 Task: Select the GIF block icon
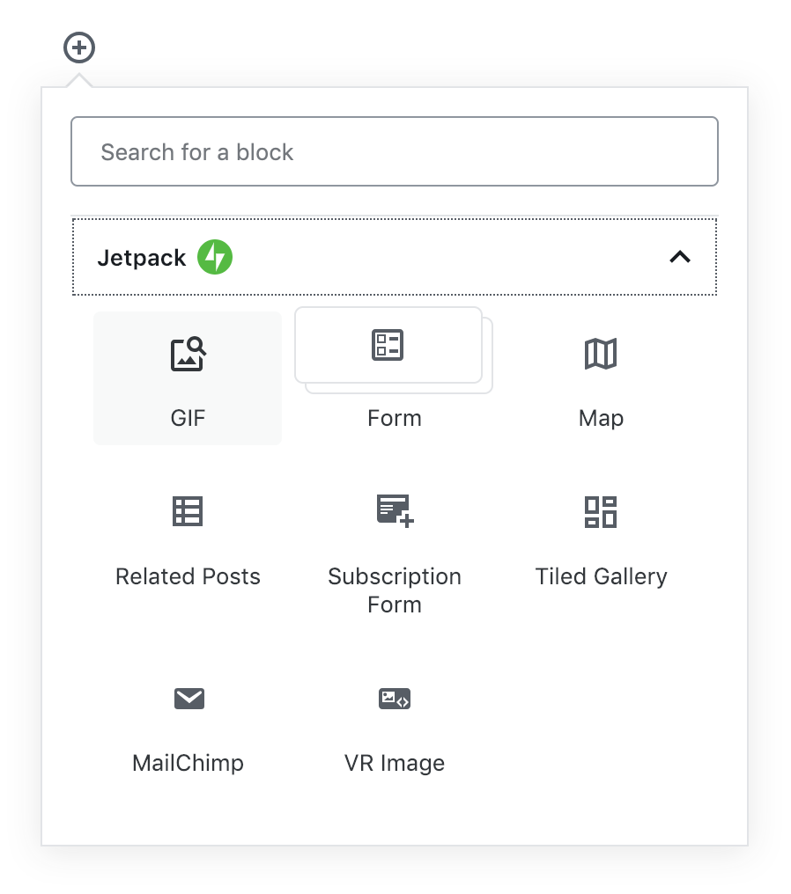[188, 355]
